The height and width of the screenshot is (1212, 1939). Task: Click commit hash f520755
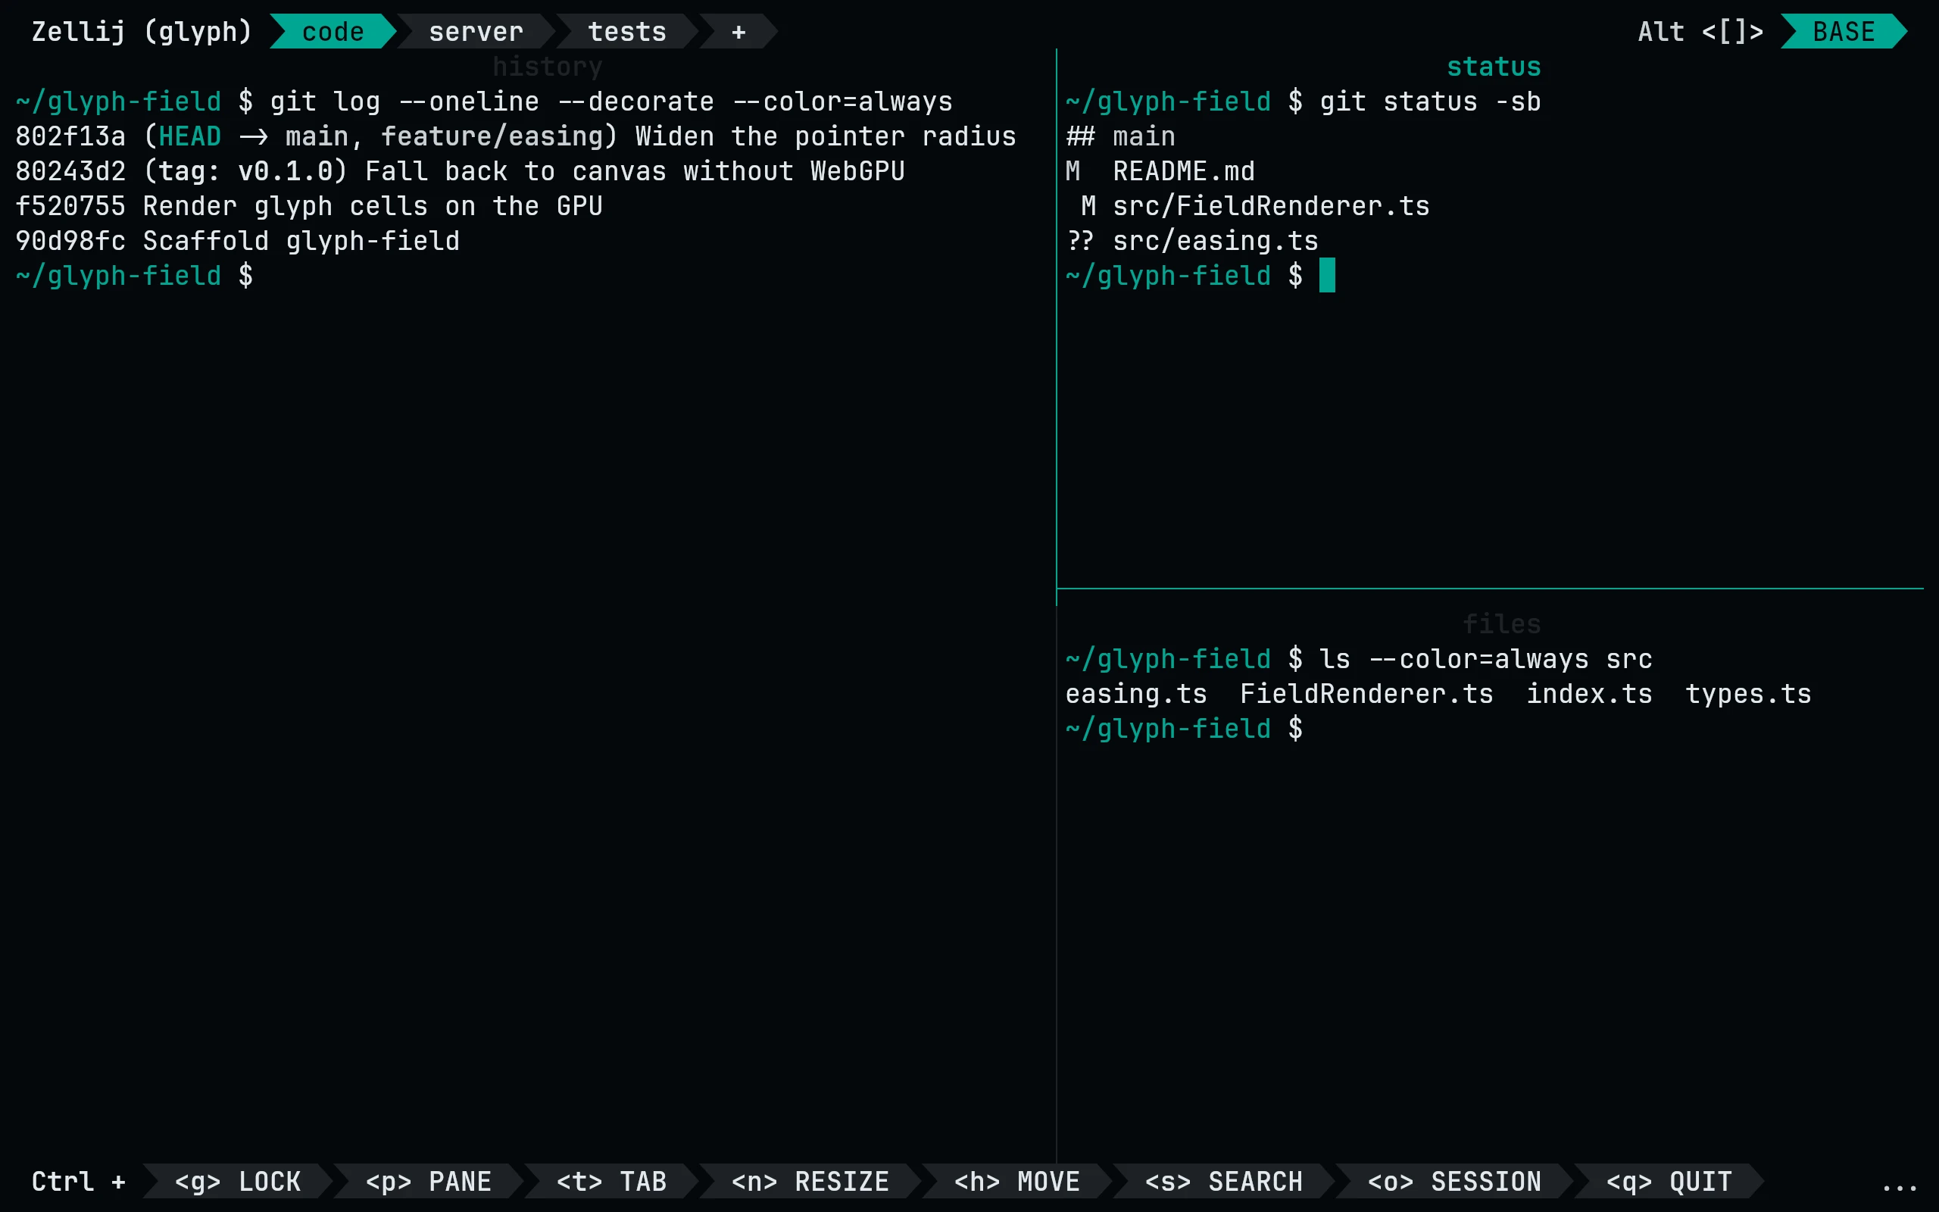pyautogui.click(x=70, y=206)
